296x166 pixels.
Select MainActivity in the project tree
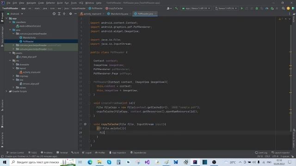tap(29, 38)
